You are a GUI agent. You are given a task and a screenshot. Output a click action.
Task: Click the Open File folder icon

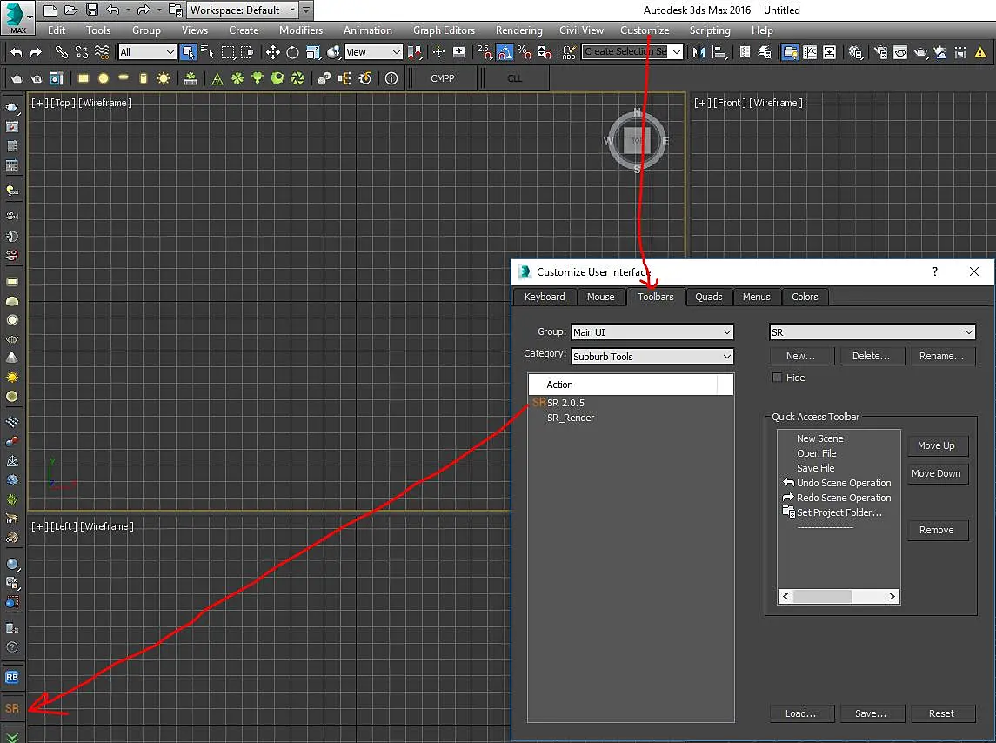coord(71,10)
